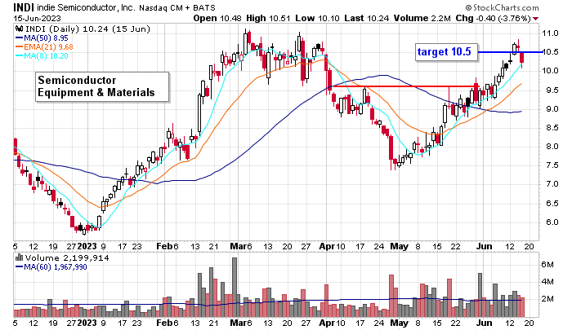Click the tallest volume bar in early March
The height and width of the screenshot is (330, 572).
pyautogui.click(x=235, y=287)
